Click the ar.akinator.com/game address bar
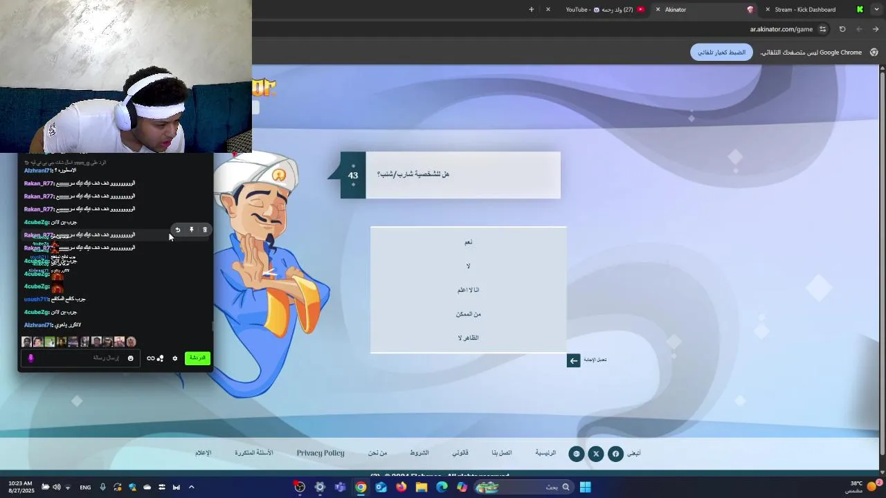This screenshot has width=886, height=498. [781, 29]
